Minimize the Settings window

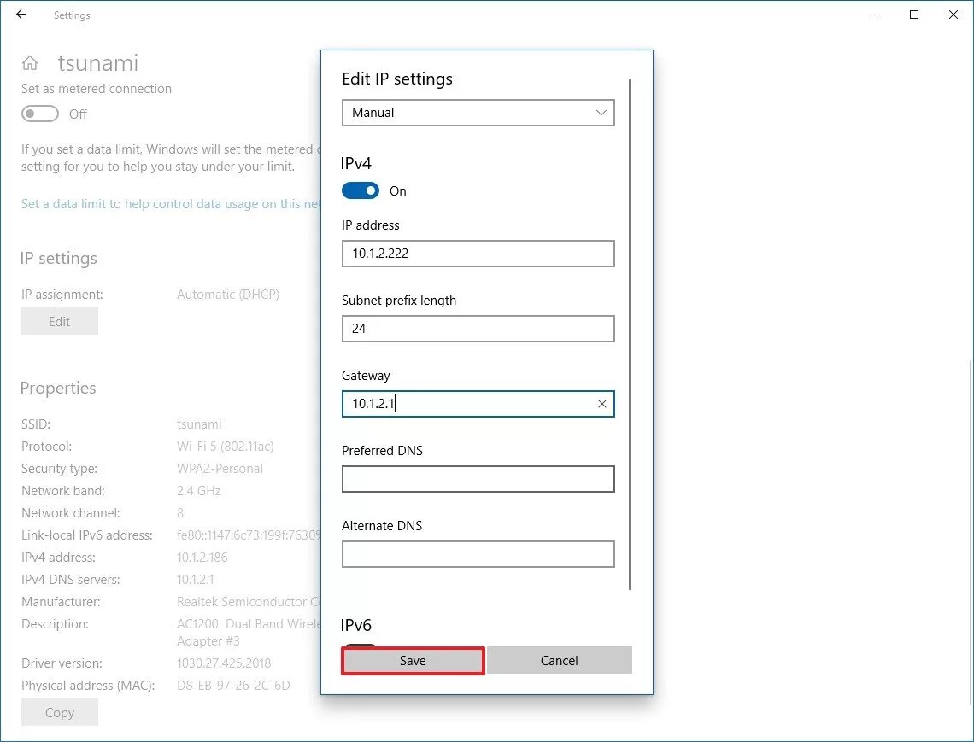pyautogui.click(x=875, y=15)
